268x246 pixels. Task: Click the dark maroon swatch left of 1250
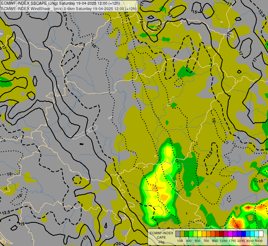click(x=222, y=234)
